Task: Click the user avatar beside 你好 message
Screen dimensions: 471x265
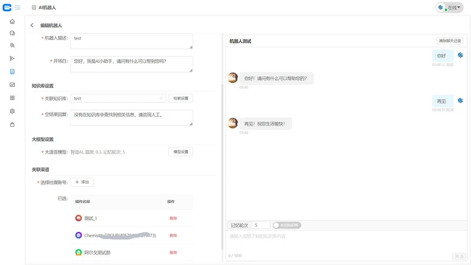Action: [460, 55]
